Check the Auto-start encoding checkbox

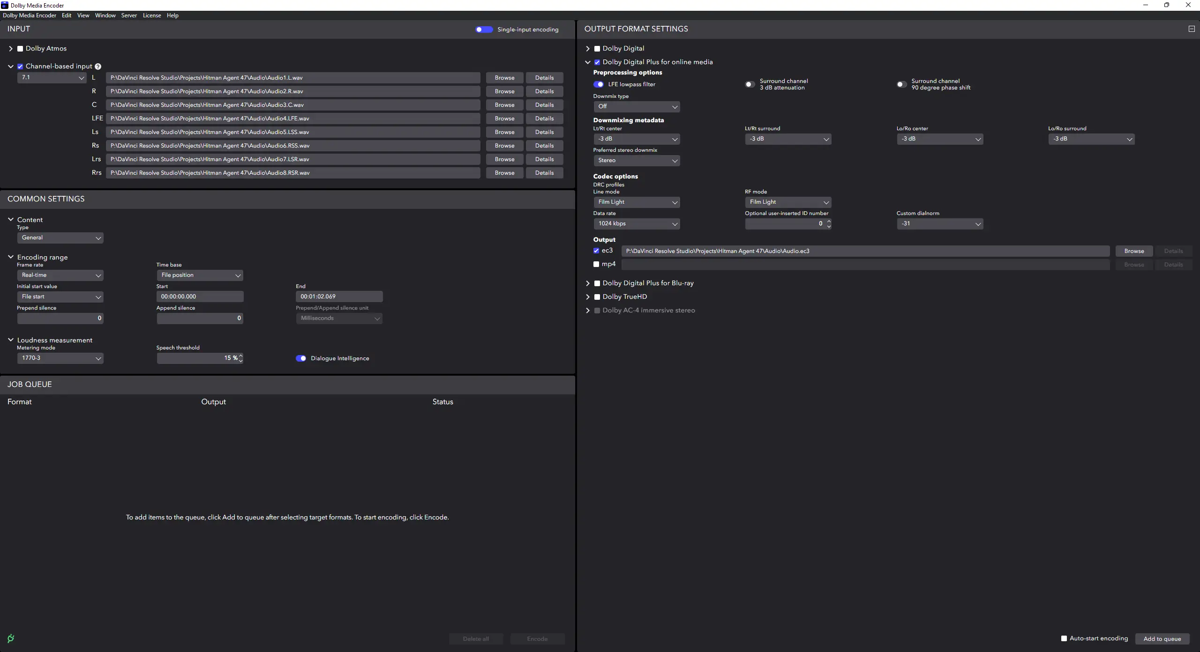point(1064,638)
